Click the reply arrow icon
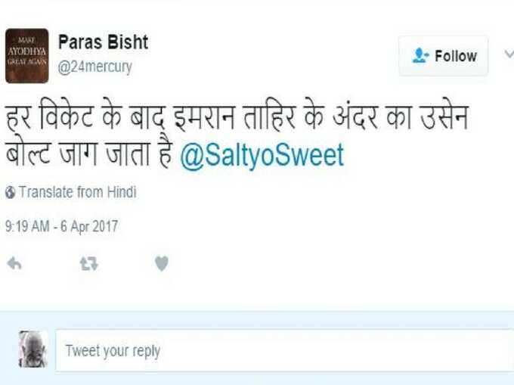 [14, 263]
